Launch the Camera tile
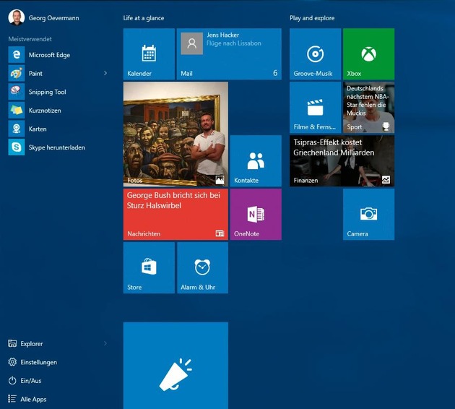The height and width of the screenshot is (409, 455). tap(368, 215)
